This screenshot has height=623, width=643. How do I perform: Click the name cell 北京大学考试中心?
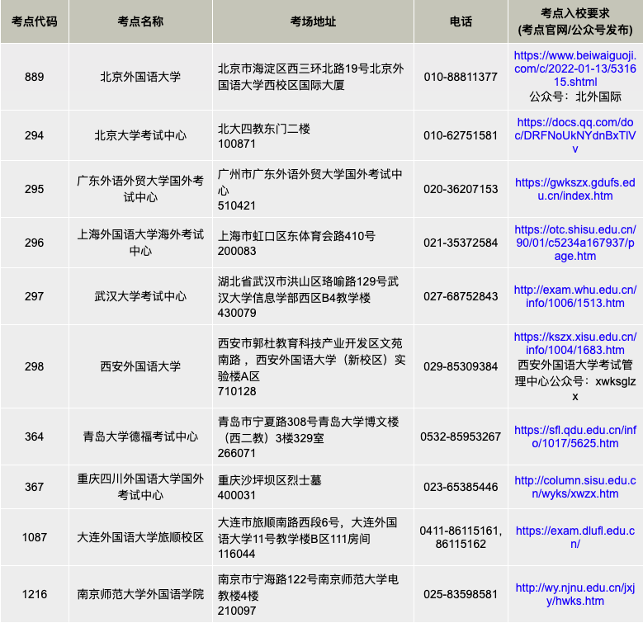140,135
